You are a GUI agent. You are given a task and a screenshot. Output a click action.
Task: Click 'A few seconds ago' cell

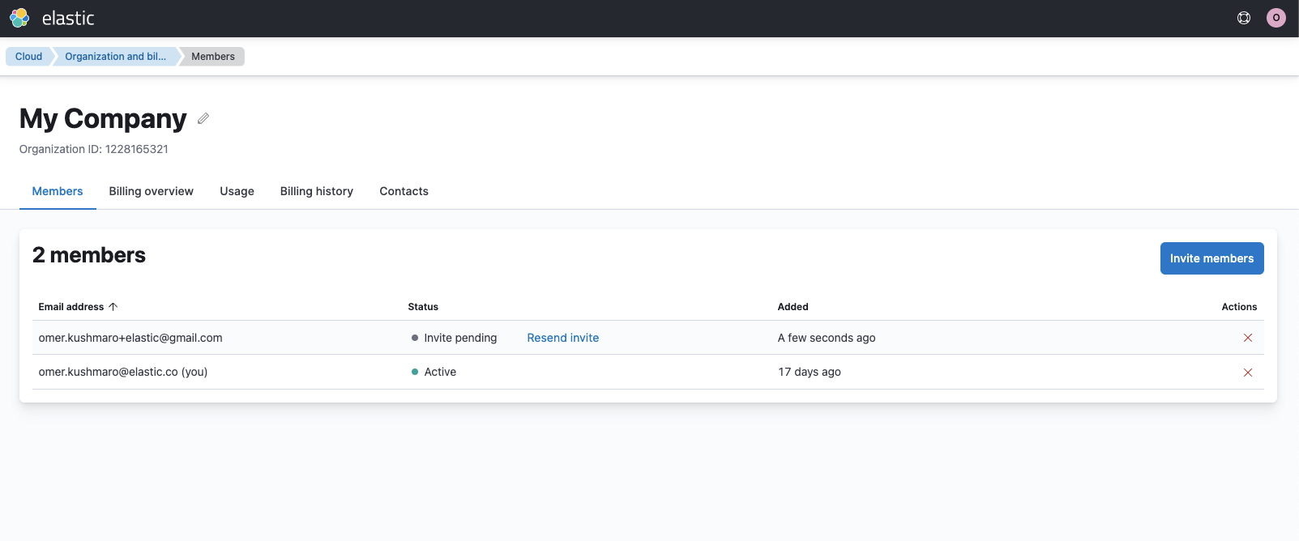coord(827,338)
